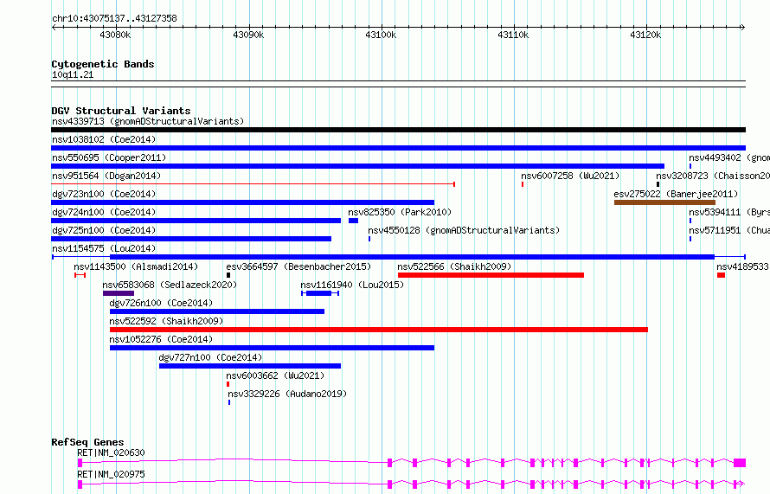Viewport: 770px width, 494px height.
Task: Click the dgv723n100 (Coe2014) blue bar
Action: (242, 202)
